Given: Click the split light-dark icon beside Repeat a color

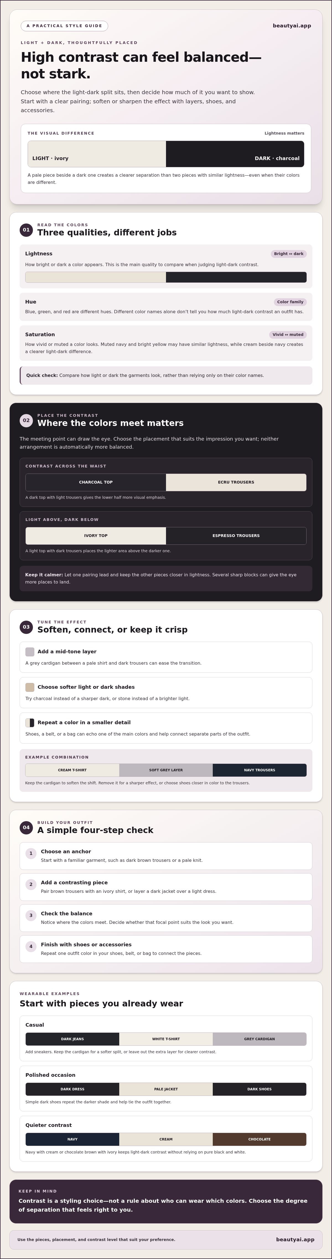Looking at the screenshot, I should (x=30, y=723).
